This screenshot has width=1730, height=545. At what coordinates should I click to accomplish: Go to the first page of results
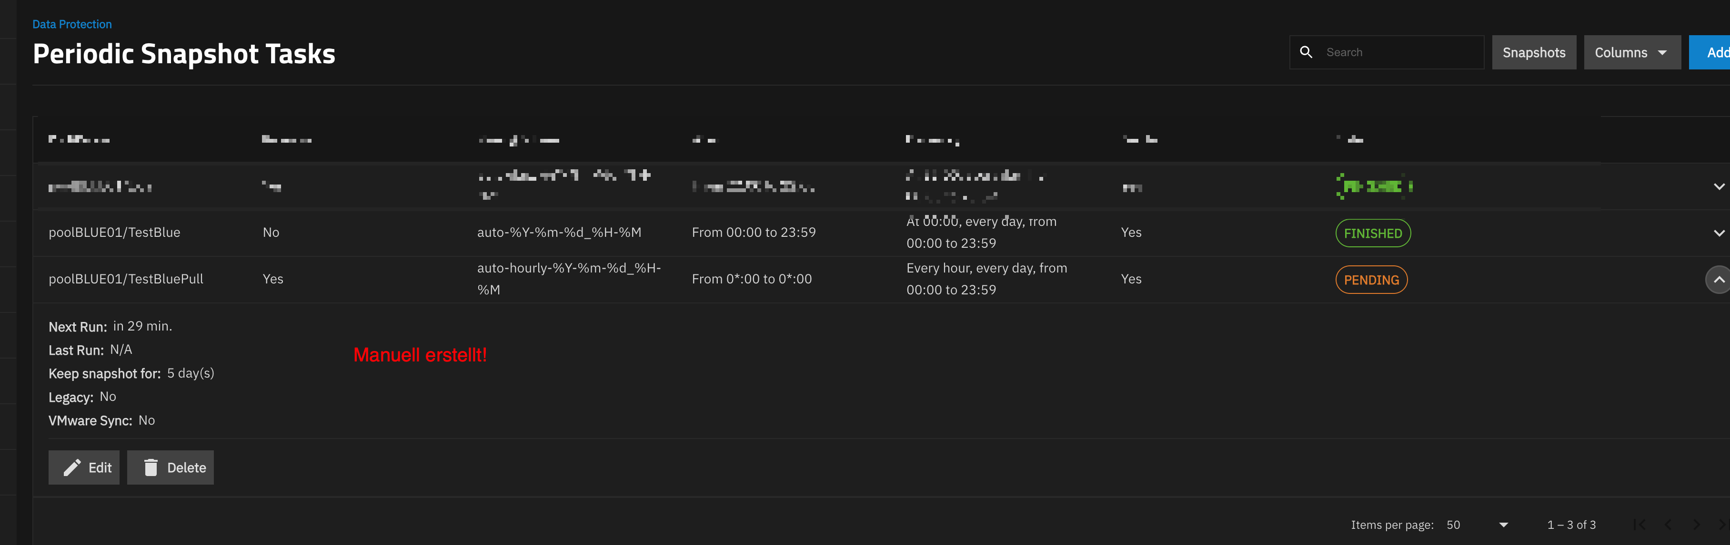pyautogui.click(x=1639, y=525)
